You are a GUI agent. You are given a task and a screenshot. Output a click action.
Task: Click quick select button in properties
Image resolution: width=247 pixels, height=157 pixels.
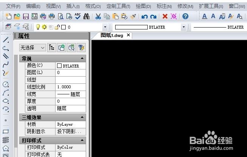point(81,48)
